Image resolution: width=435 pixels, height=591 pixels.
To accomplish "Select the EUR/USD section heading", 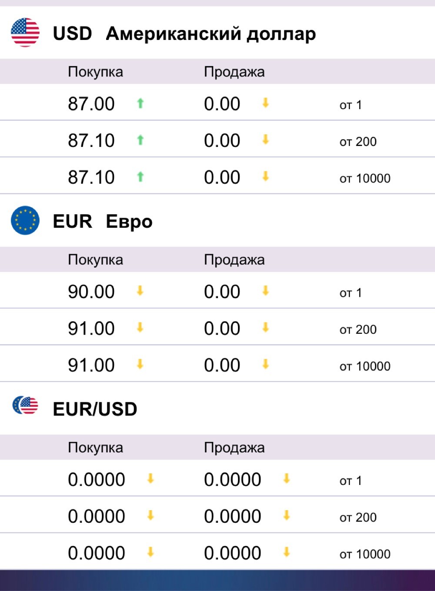I will pos(95,409).
